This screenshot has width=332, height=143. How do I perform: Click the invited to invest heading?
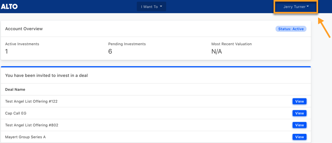(47, 75)
